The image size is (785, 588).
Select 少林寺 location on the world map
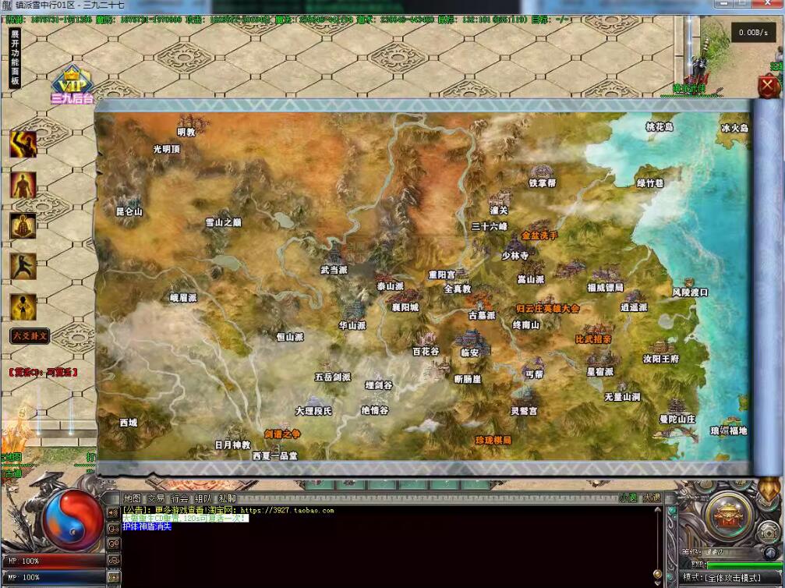[x=514, y=255]
